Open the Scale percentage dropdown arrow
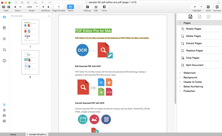The image size is (222, 136). click(37, 7)
